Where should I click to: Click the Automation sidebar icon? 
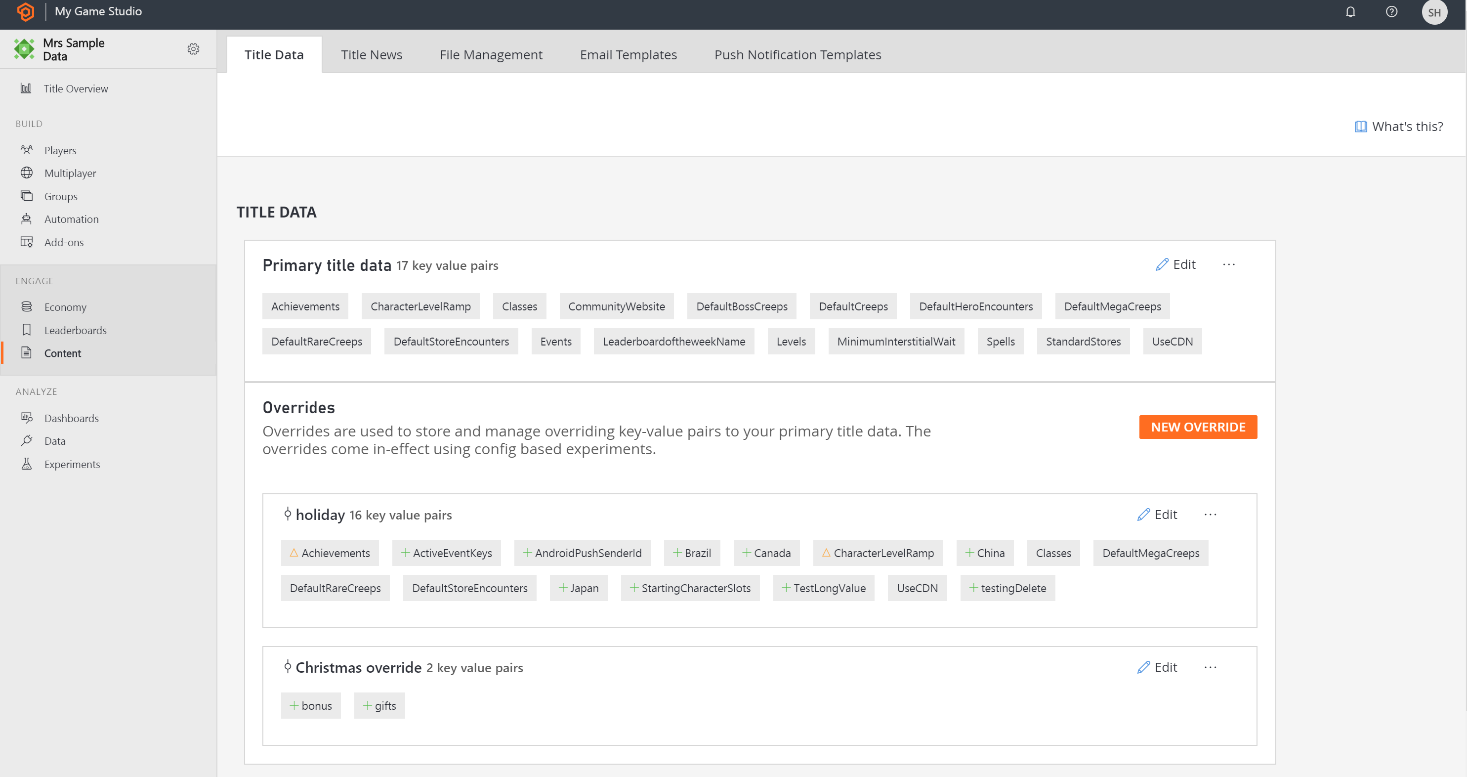pos(26,218)
